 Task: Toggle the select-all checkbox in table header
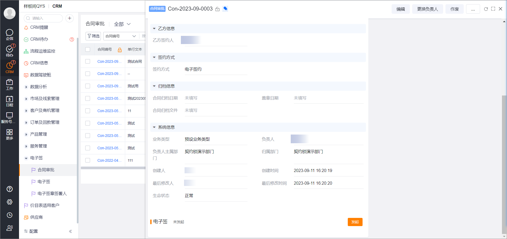pyautogui.click(x=88, y=49)
